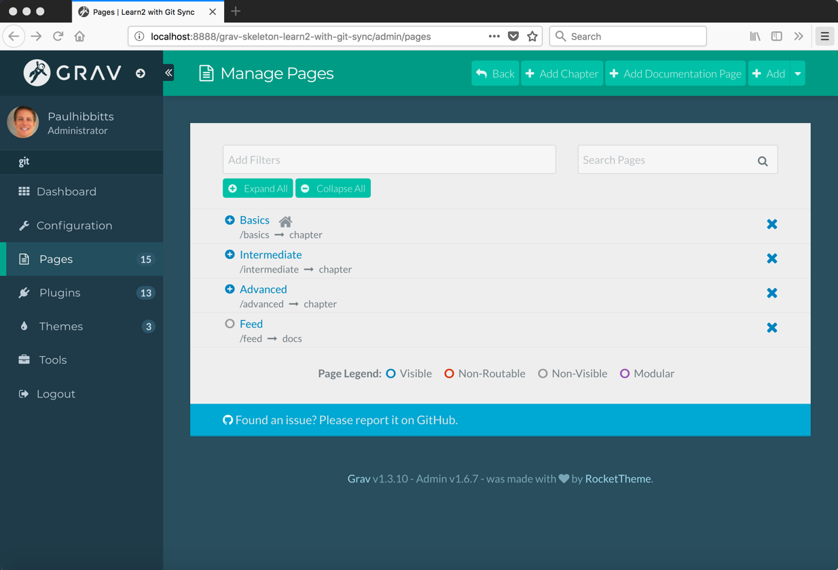Focus the Add Filters field
Screen dimensions: 838x570
click(389, 160)
